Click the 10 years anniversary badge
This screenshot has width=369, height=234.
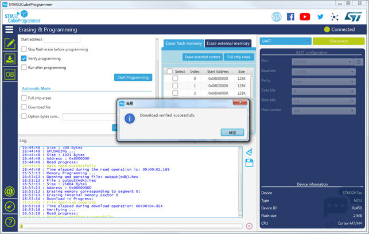pos(277,17)
